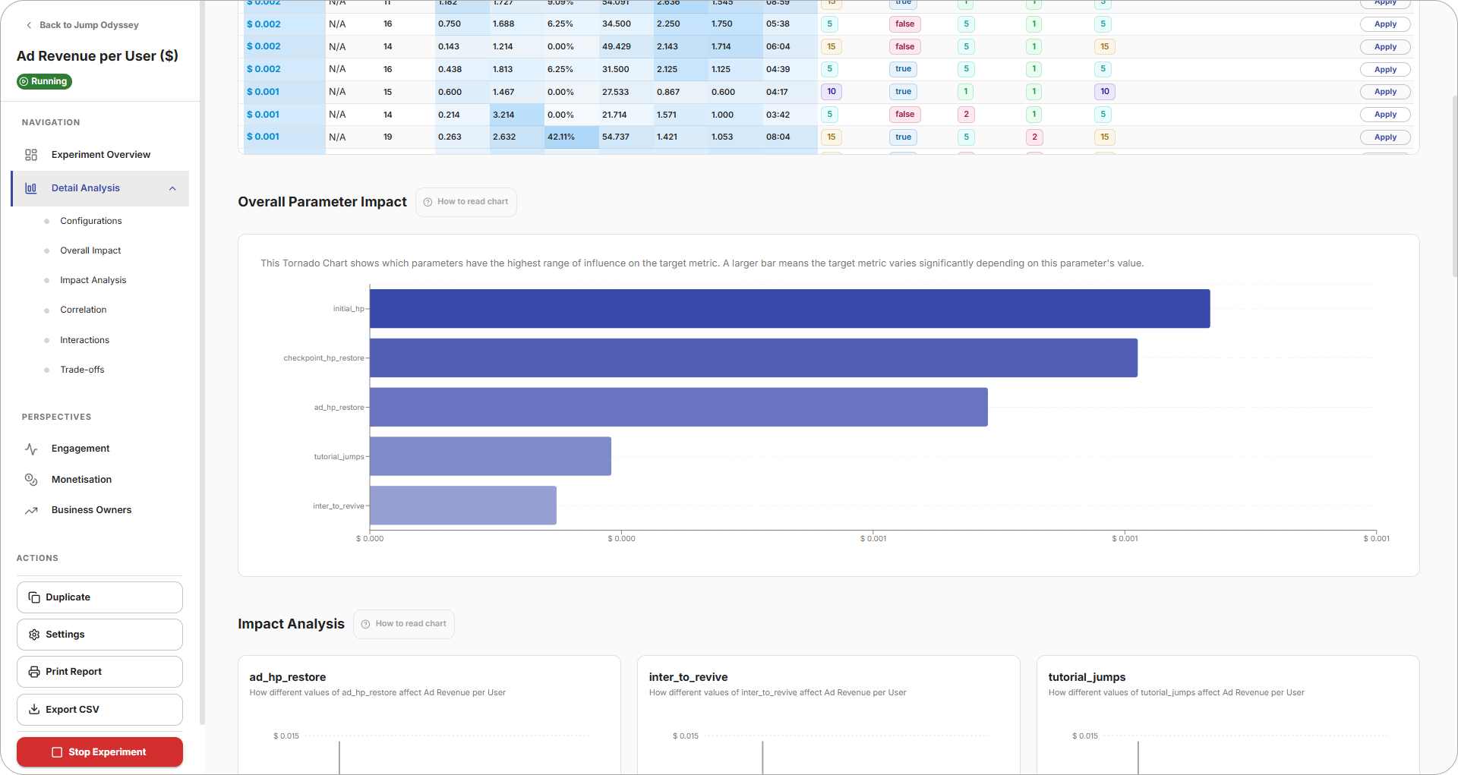Go to Correlation in the sidebar
Image resolution: width=1458 pixels, height=775 pixels.
(84, 310)
